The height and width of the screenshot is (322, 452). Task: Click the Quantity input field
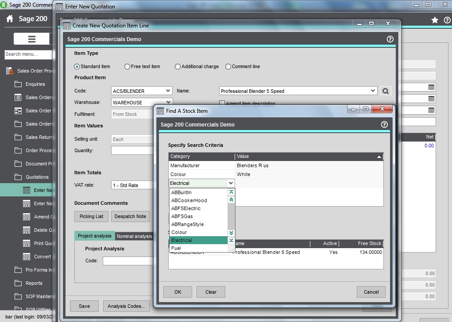(133, 150)
